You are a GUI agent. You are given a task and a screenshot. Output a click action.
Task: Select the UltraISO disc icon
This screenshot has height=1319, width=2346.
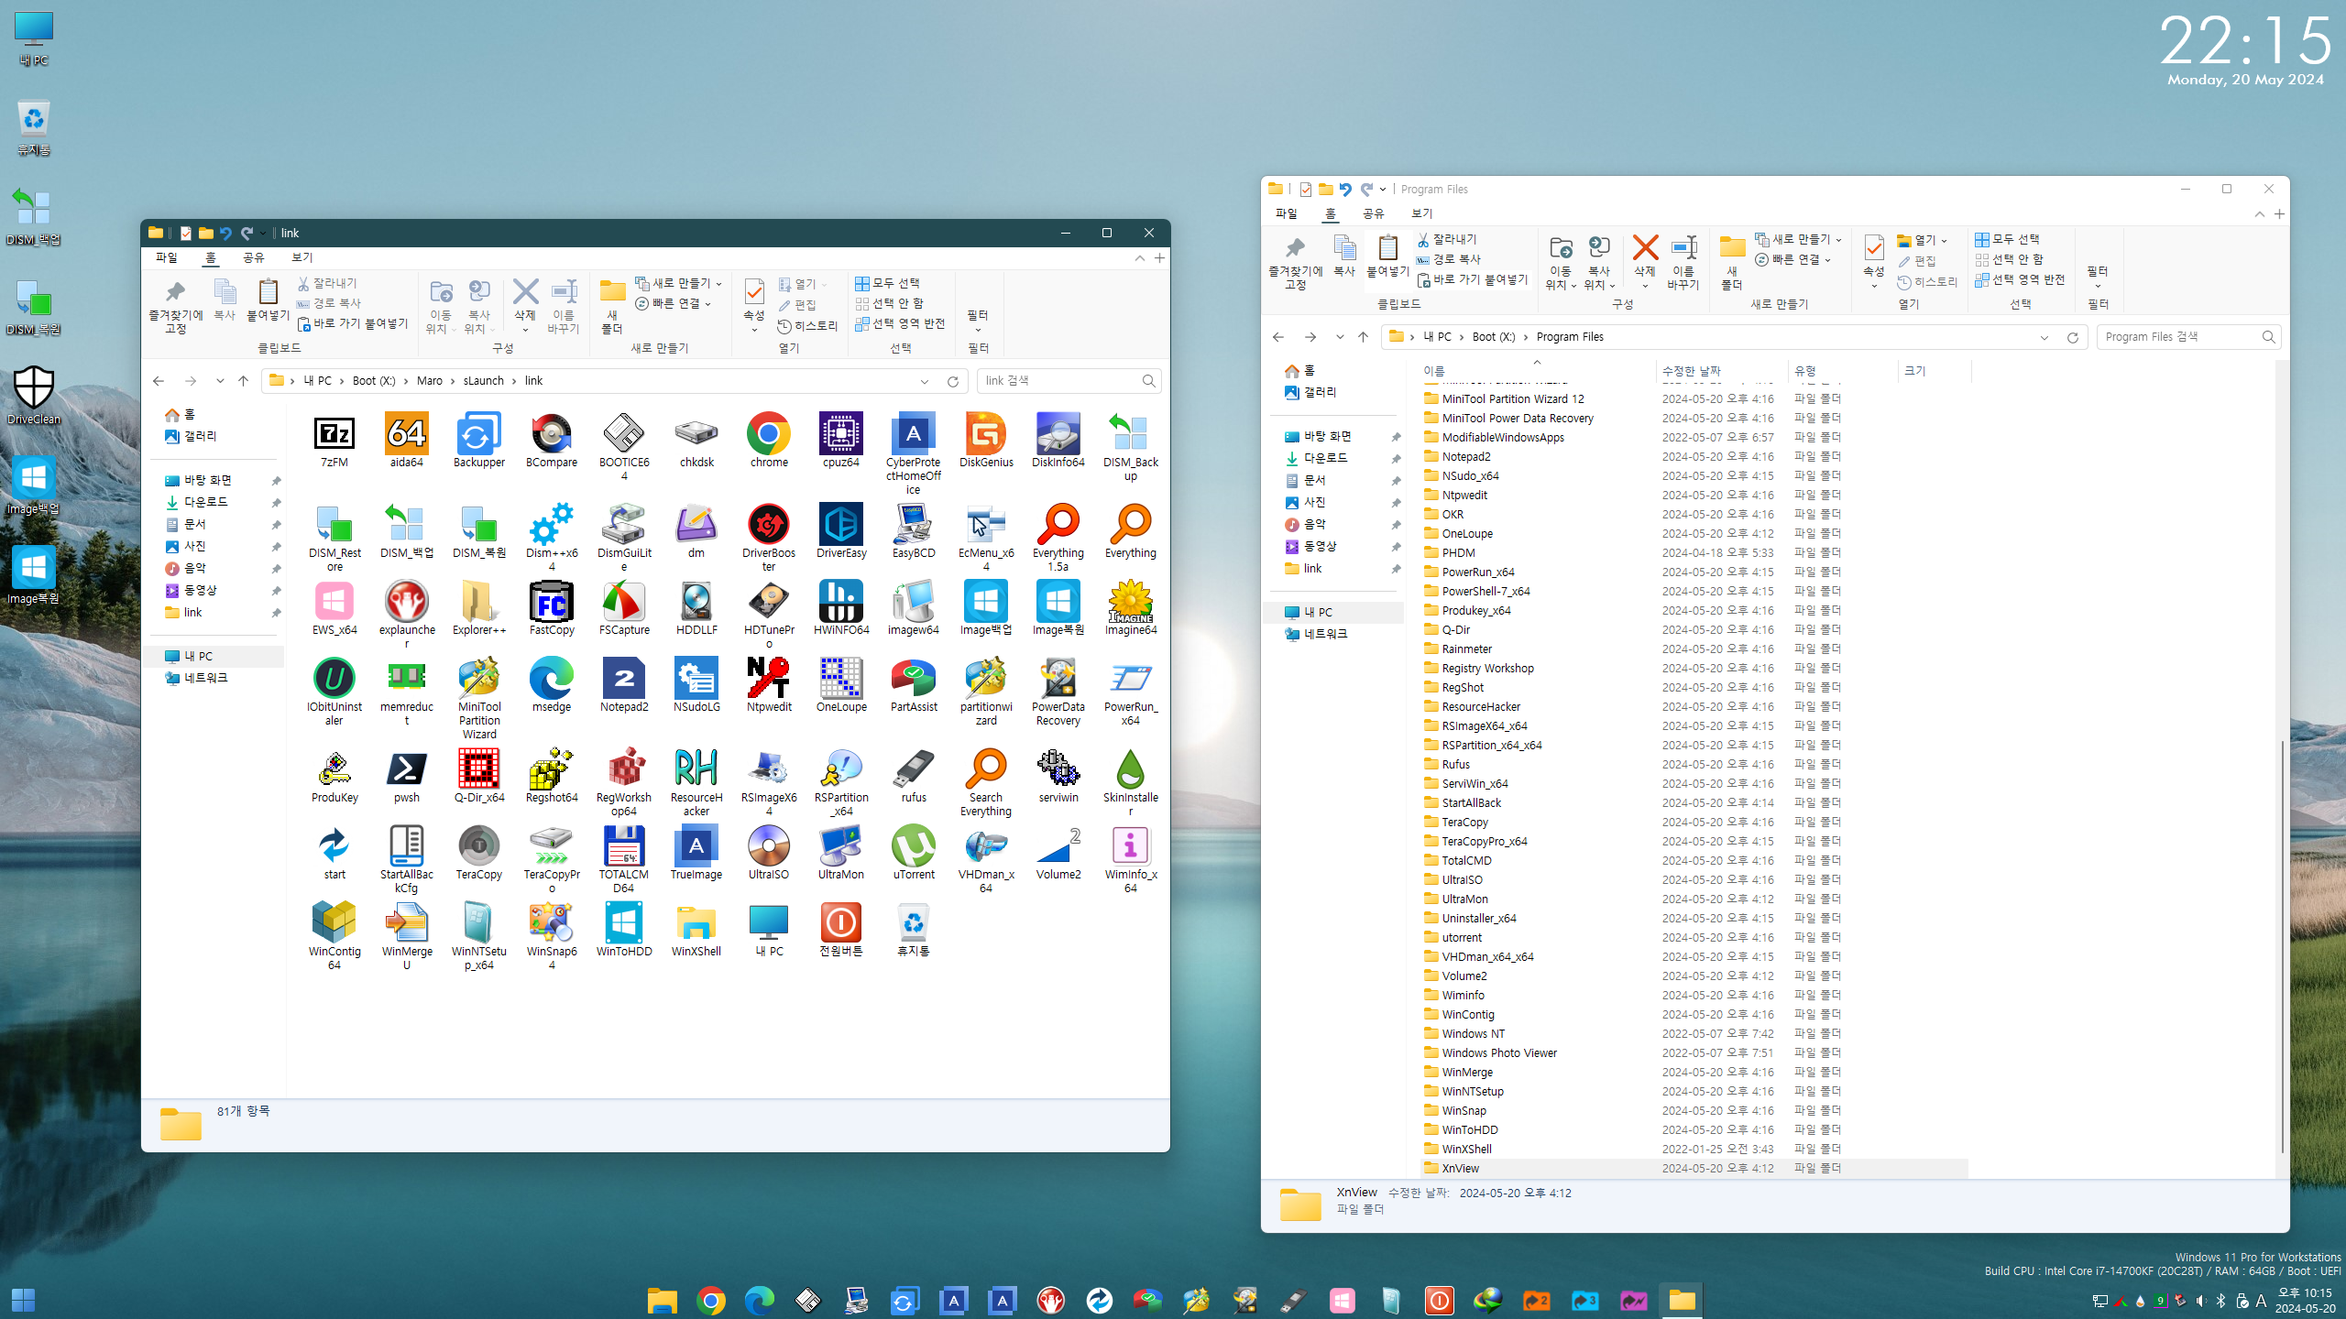click(769, 845)
